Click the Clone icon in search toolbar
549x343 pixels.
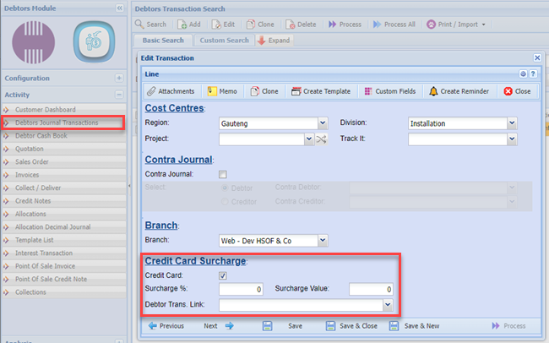[x=251, y=24]
